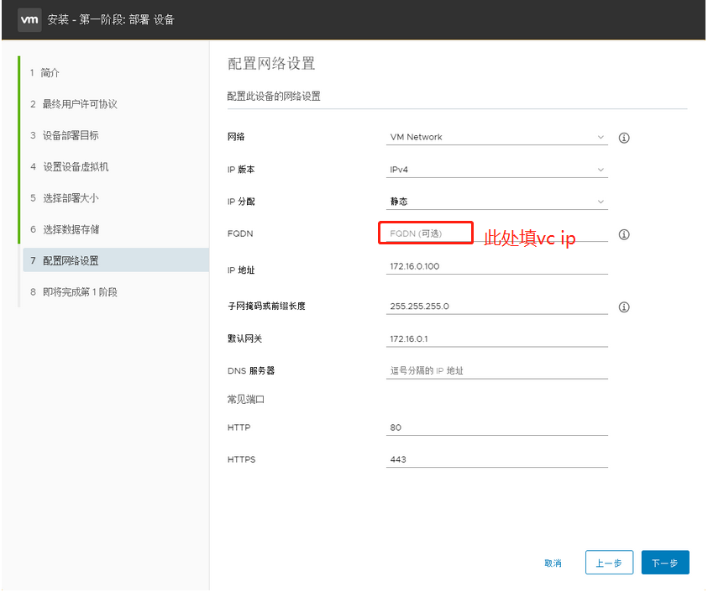Click the IP 地址 label text
This screenshot has height=608, width=708.
coord(241,270)
